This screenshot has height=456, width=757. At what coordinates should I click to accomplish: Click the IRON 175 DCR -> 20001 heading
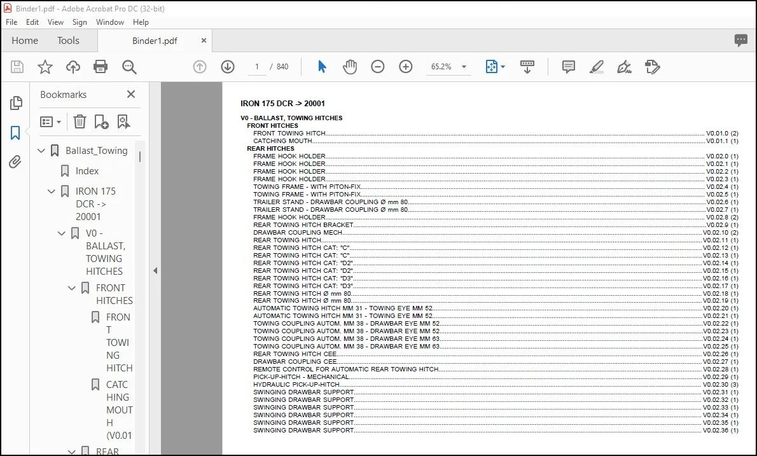pyautogui.click(x=282, y=104)
